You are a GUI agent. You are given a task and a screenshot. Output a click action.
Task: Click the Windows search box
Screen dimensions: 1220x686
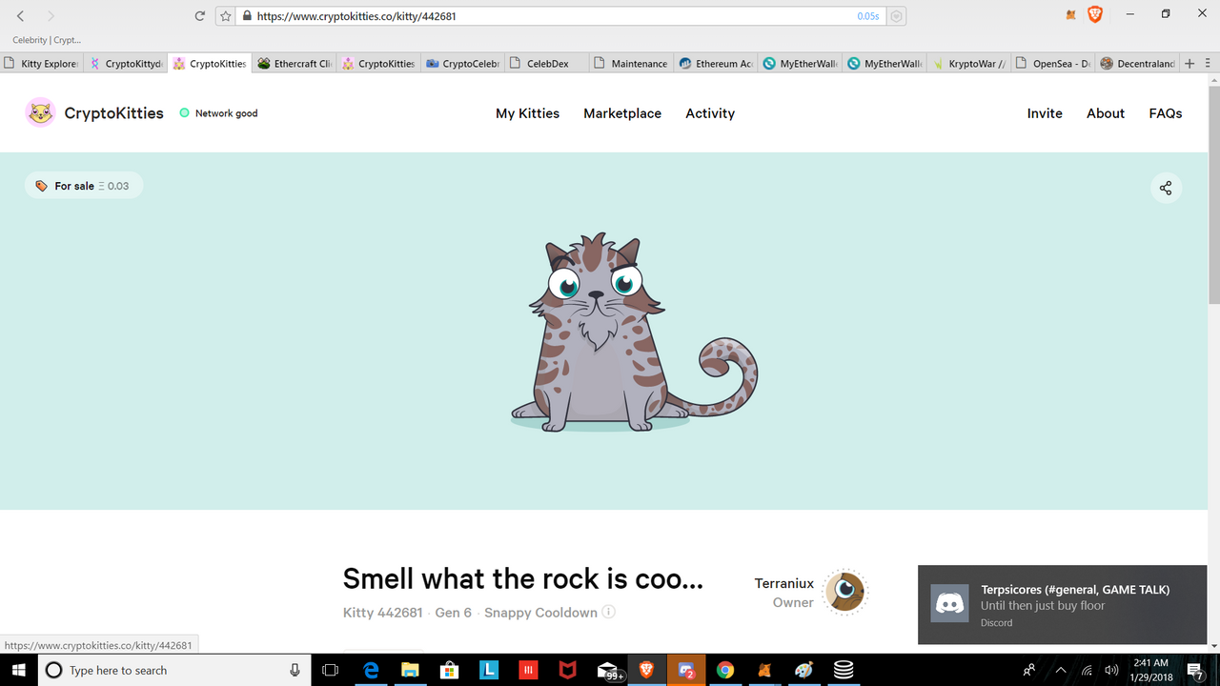pos(174,670)
